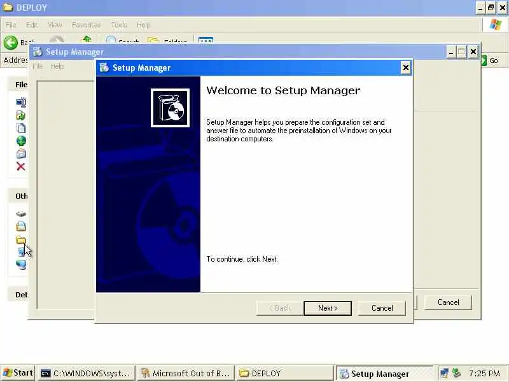Click the Setup Manager wizard title icon
This screenshot has height=382, width=509.
click(x=104, y=67)
